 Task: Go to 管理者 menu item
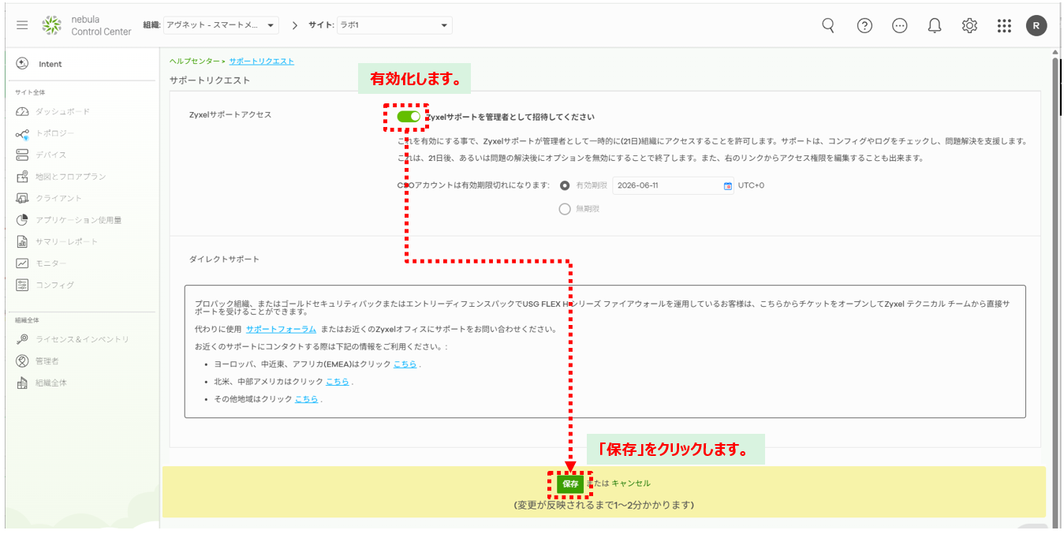tap(47, 361)
